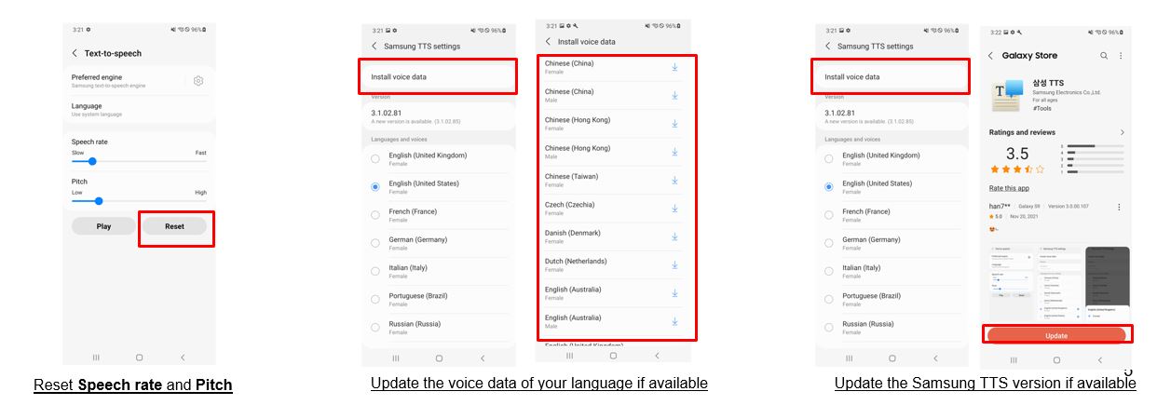The width and height of the screenshot is (1157, 405).
Task: Select English (United Kingdom) voice radio button
Action: pyautogui.click(x=375, y=159)
